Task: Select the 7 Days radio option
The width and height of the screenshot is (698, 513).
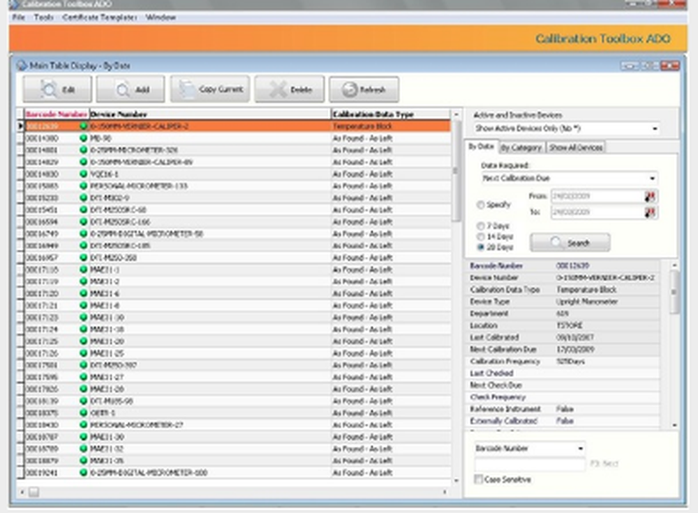Action: [x=480, y=225]
